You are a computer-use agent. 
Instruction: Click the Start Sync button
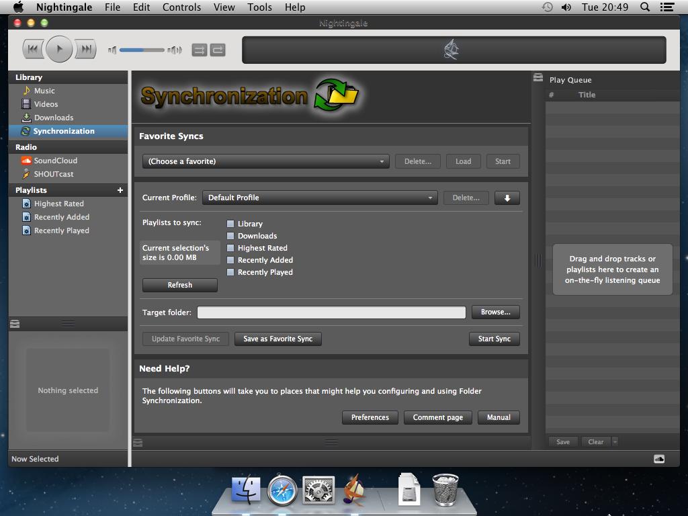pos(494,339)
